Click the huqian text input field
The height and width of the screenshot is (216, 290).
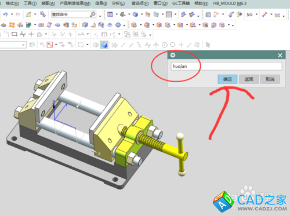(226, 67)
